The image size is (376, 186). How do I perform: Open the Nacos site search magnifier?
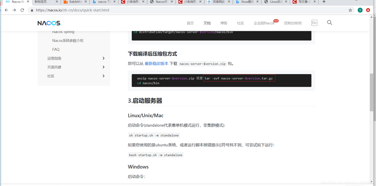tap(329, 23)
